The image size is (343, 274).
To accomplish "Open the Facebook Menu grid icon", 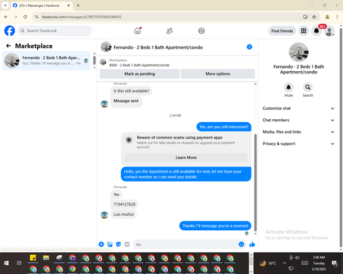I will point(303,31).
